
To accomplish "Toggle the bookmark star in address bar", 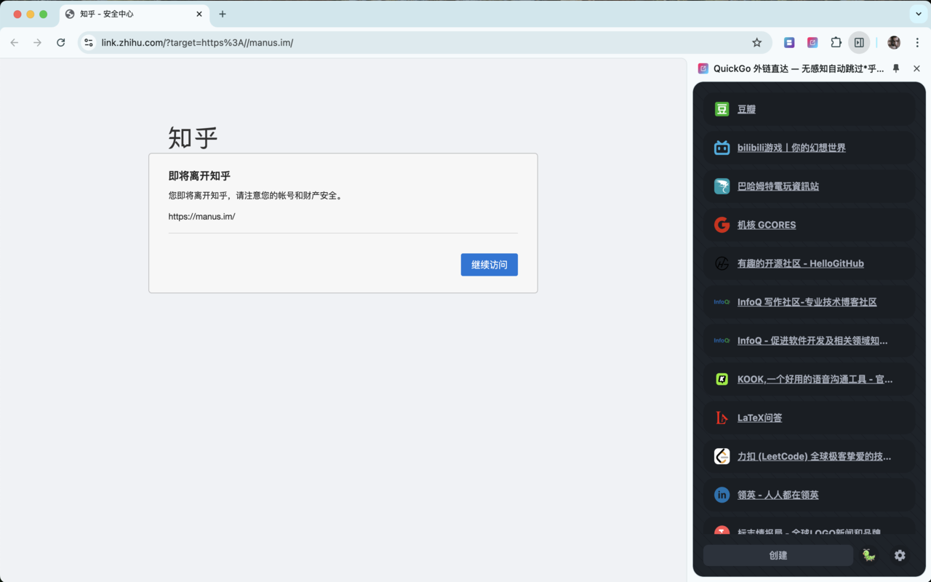I will (x=756, y=42).
